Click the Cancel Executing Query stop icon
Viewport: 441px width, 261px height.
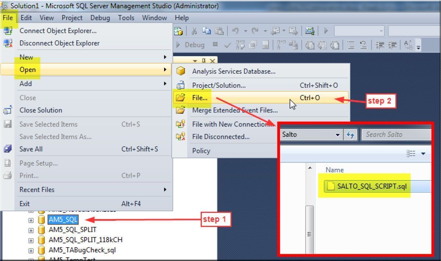coord(215,45)
